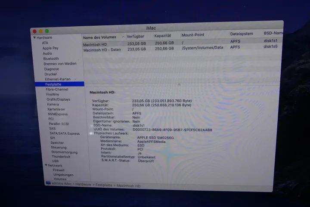The width and height of the screenshot is (310, 207).
Task: Select Kamera in the sidebar
Action: 53,104
